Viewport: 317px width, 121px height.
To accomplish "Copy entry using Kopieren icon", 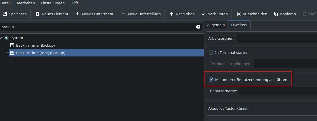I will click(276, 14).
